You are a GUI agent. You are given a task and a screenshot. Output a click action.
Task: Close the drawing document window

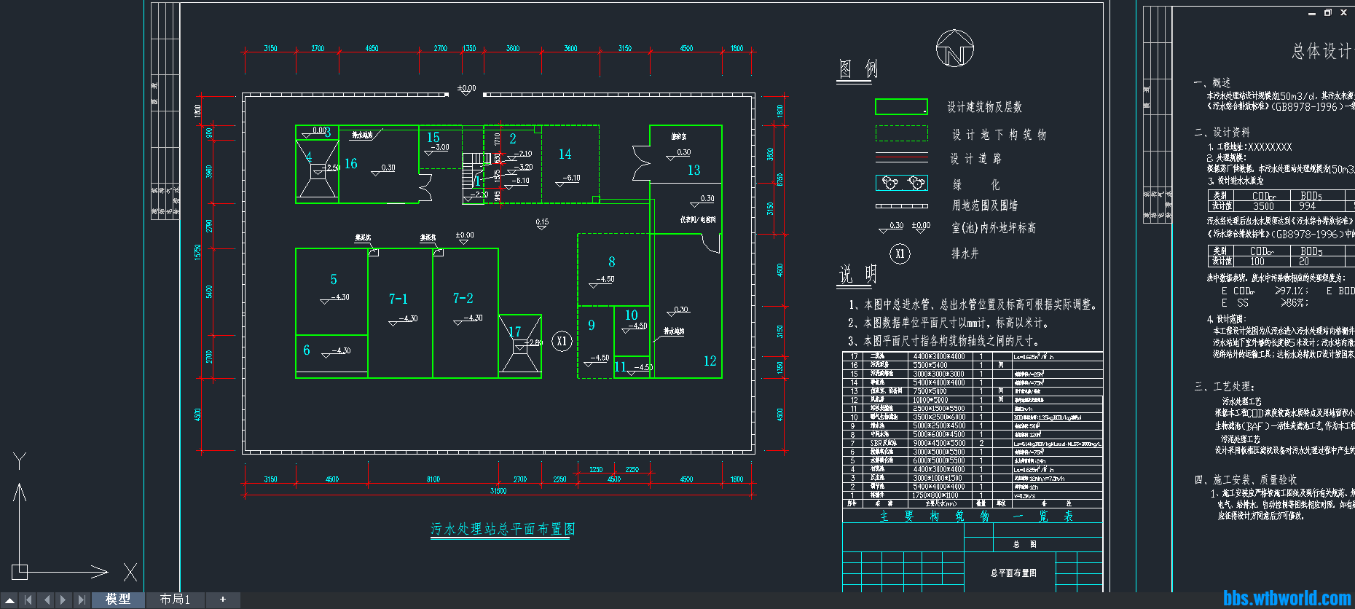[x=1343, y=12]
